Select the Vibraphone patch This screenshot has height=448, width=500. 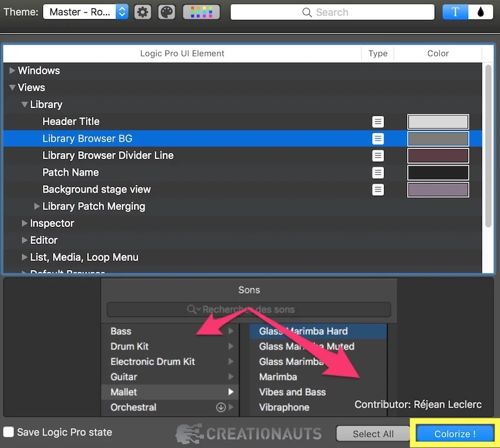[x=318, y=407]
